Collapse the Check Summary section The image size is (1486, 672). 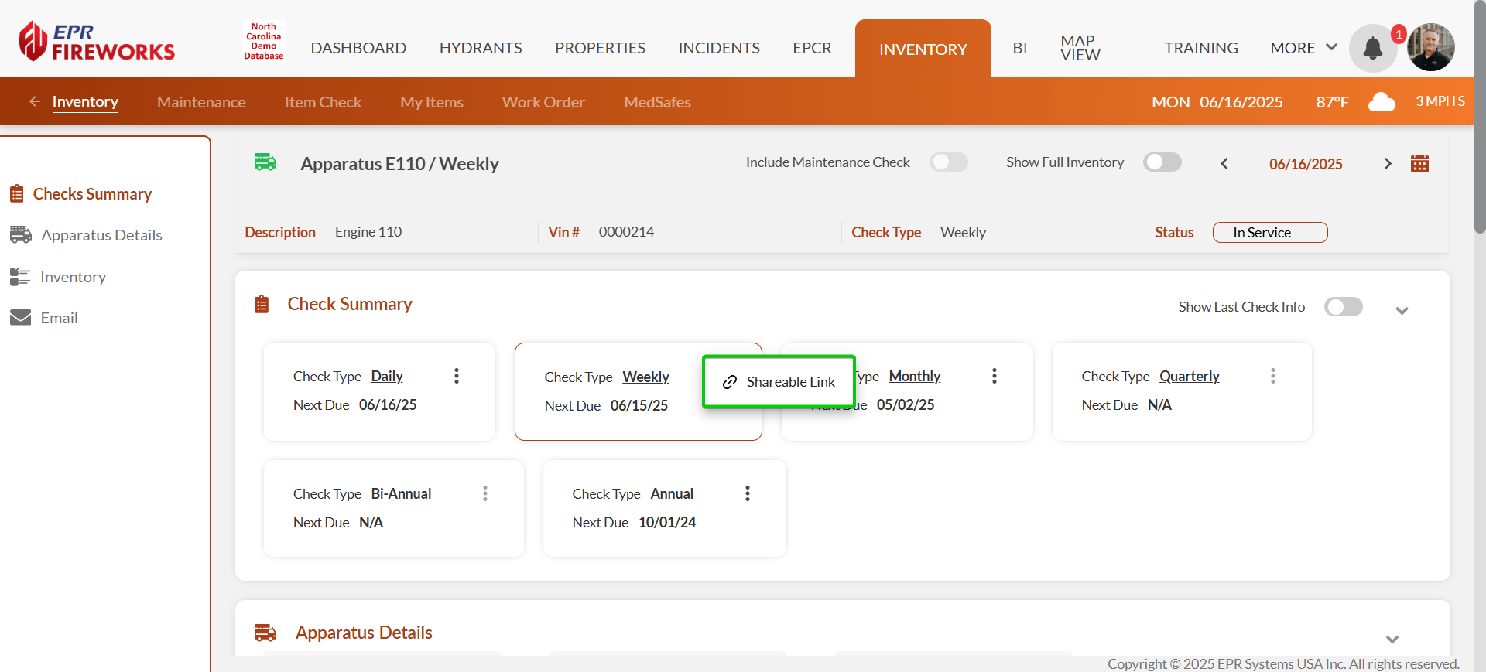pos(1402,311)
